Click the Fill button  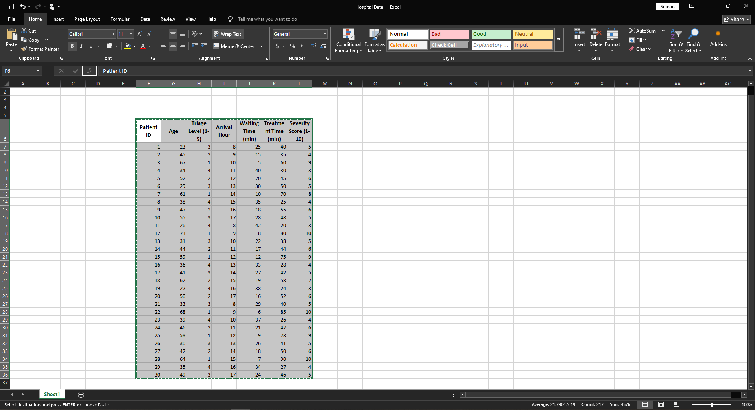click(x=638, y=40)
